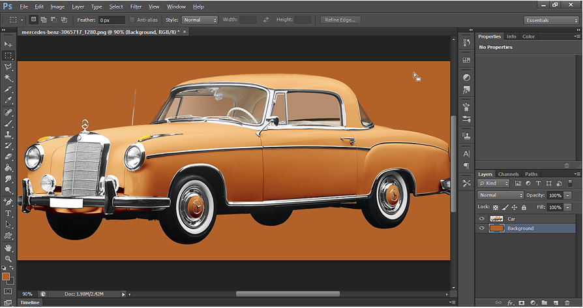Select the Path Selection tool

tap(8, 224)
